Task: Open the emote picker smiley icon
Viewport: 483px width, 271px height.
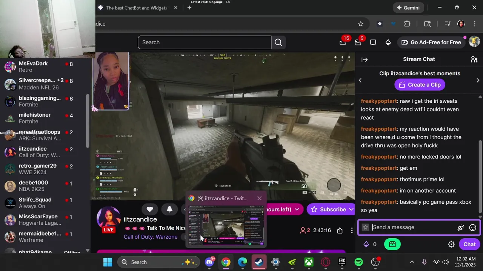Action: point(472,227)
